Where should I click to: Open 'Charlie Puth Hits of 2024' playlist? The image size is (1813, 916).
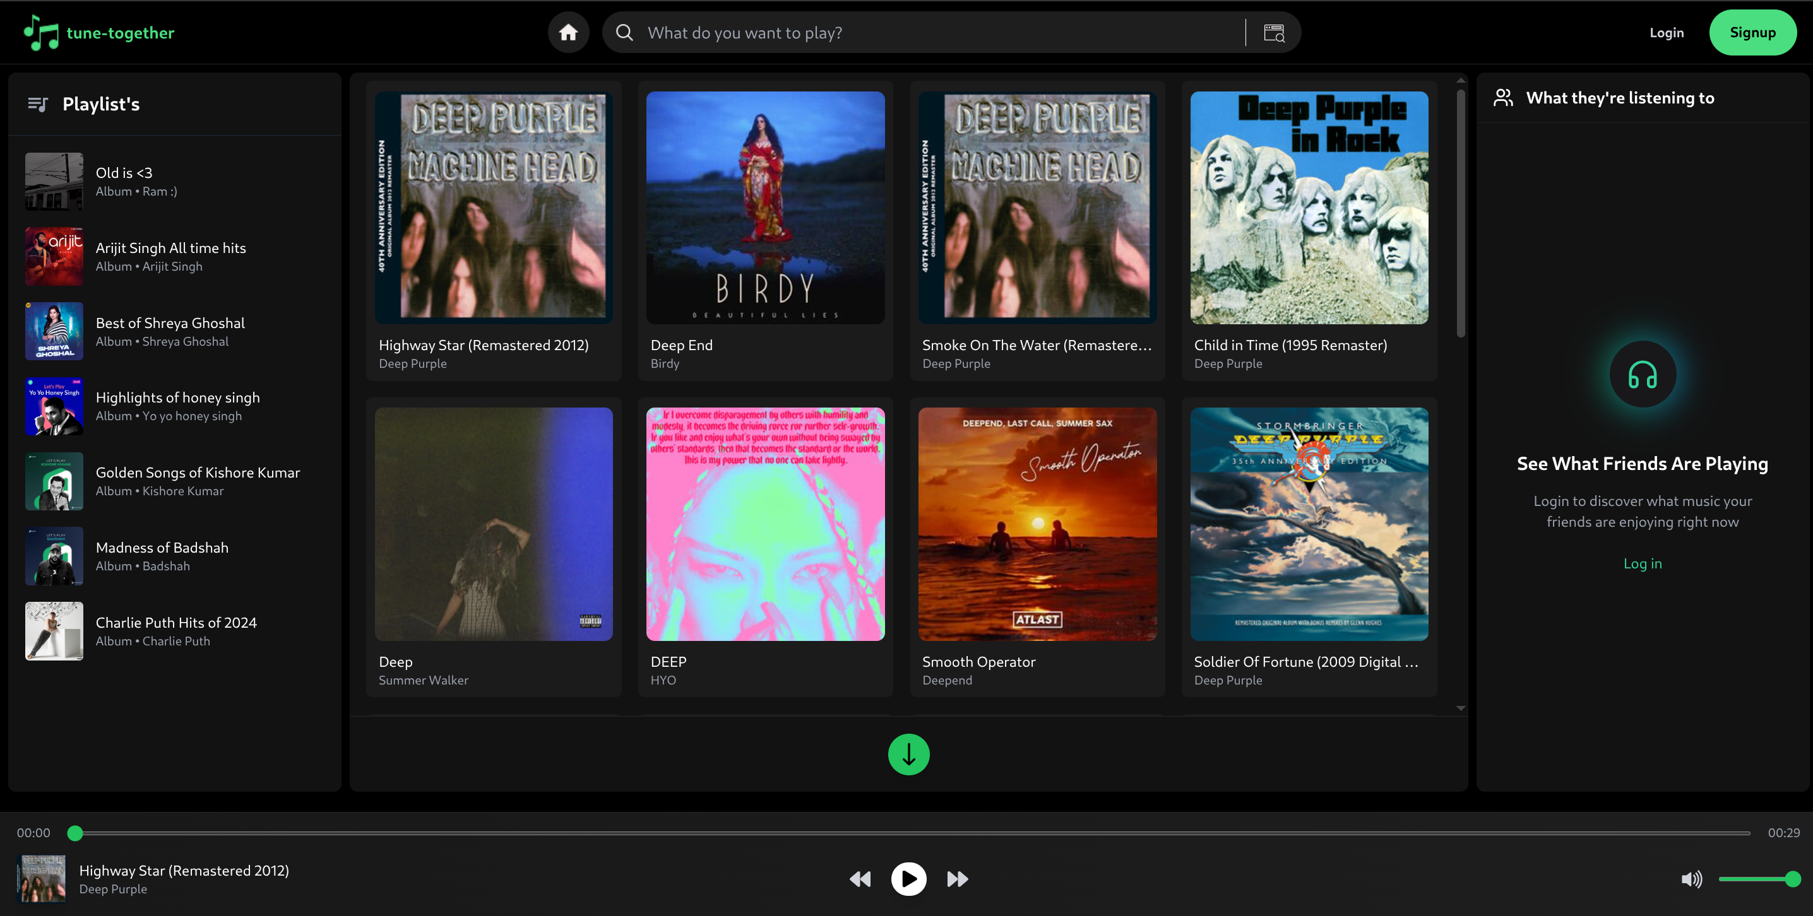174,631
